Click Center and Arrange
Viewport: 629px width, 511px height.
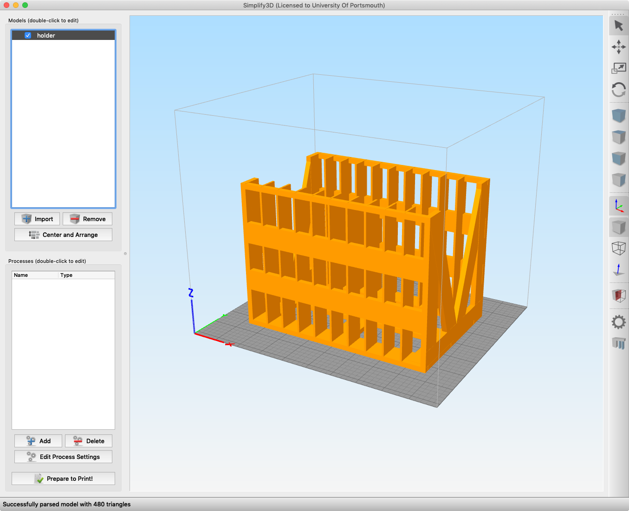tap(63, 235)
